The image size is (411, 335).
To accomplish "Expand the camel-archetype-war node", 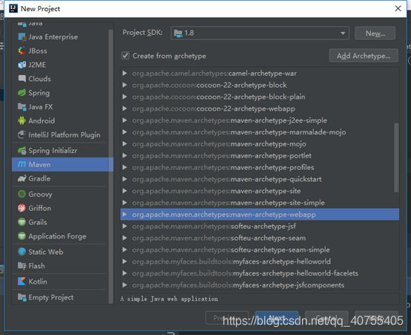I will coord(125,74).
